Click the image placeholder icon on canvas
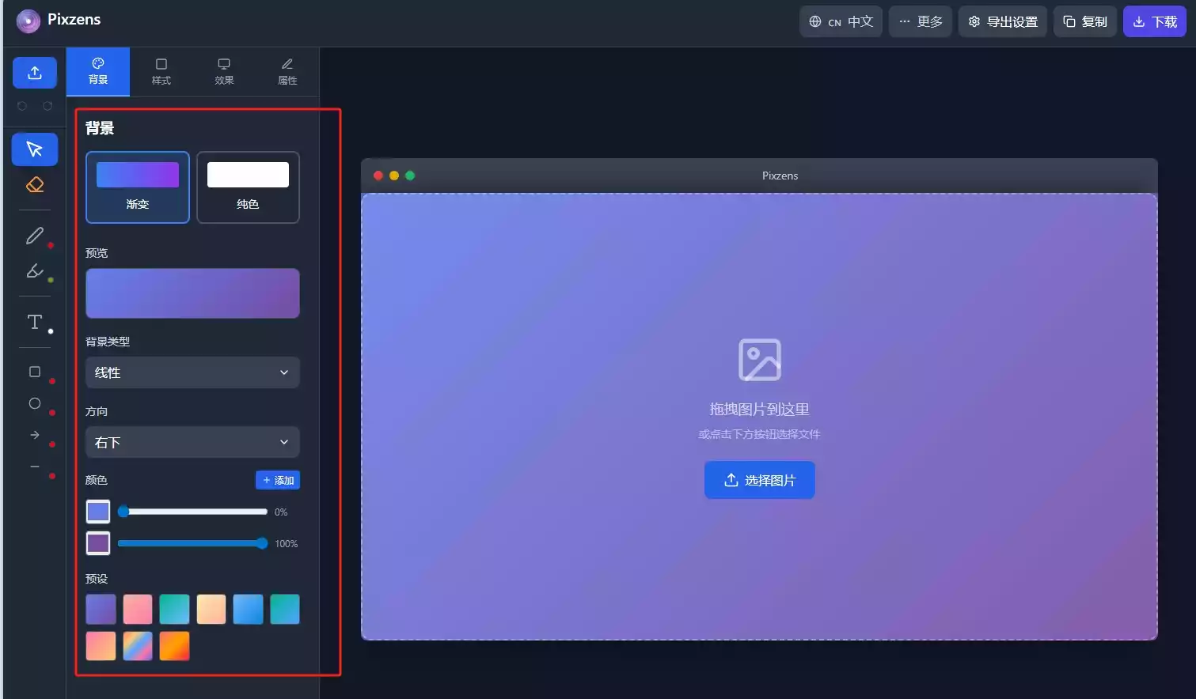Image resolution: width=1196 pixels, height=699 pixels. (760, 360)
